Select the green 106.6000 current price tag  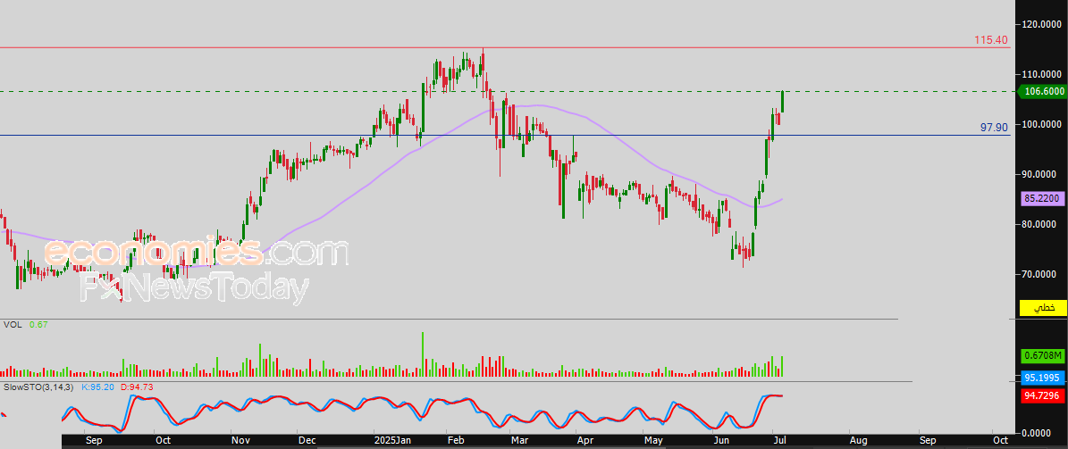(x=1040, y=91)
